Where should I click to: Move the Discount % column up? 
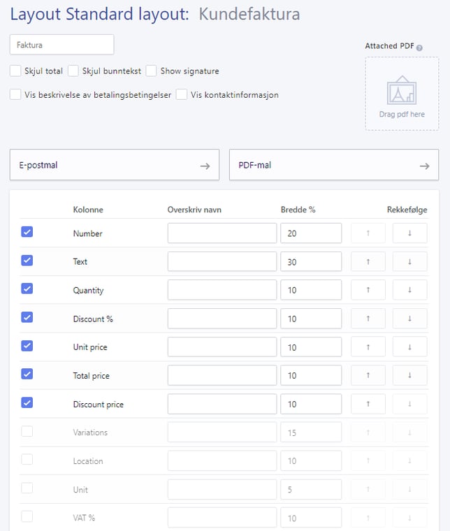click(368, 319)
